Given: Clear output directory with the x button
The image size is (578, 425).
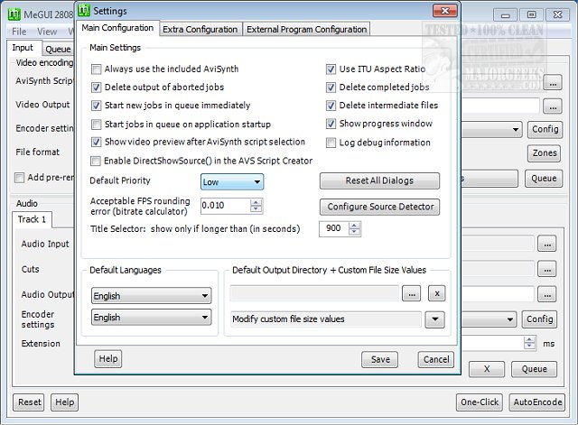Looking at the screenshot, I should pyautogui.click(x=436, y=294).
